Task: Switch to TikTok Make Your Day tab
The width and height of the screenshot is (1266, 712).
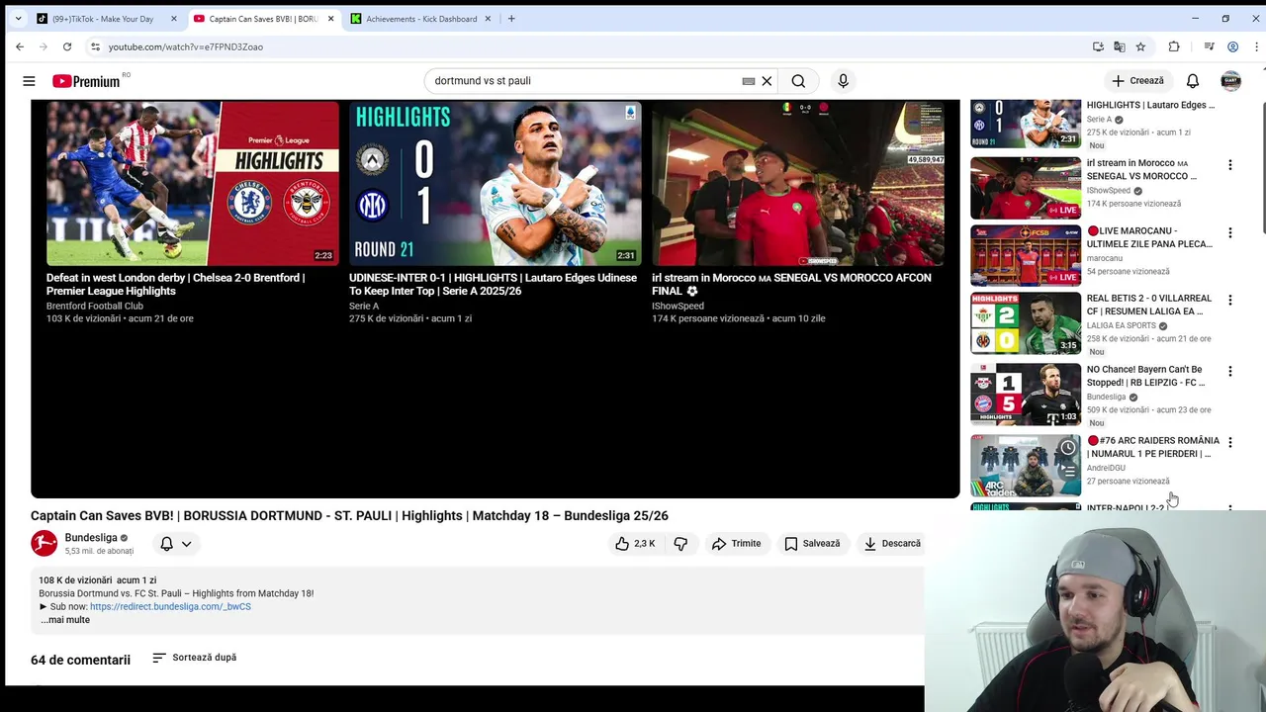Action: tap(103, 19)
